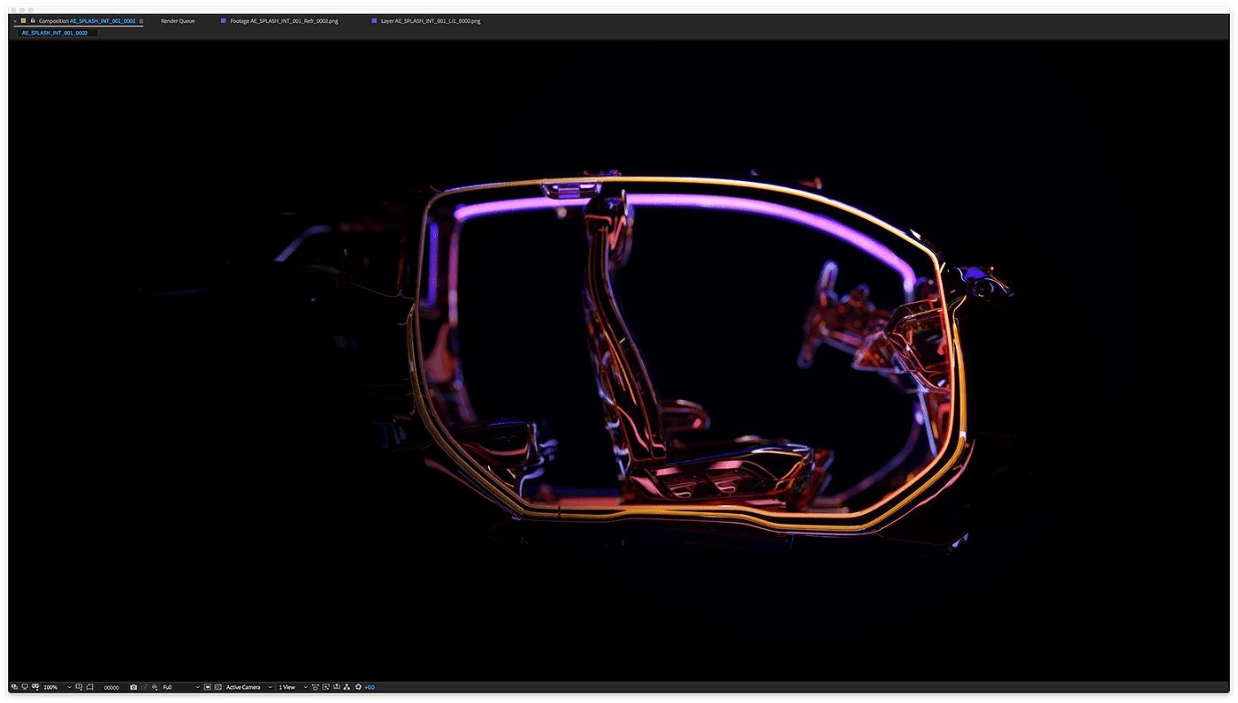Toggle the transparency grid
The width and height of the screenshot is (1238, 703).
pos(217,687)
